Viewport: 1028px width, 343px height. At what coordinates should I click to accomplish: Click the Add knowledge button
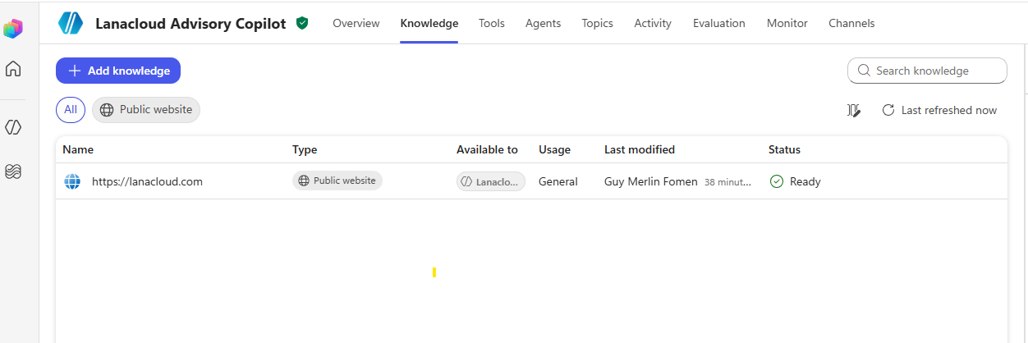[118, 71]
